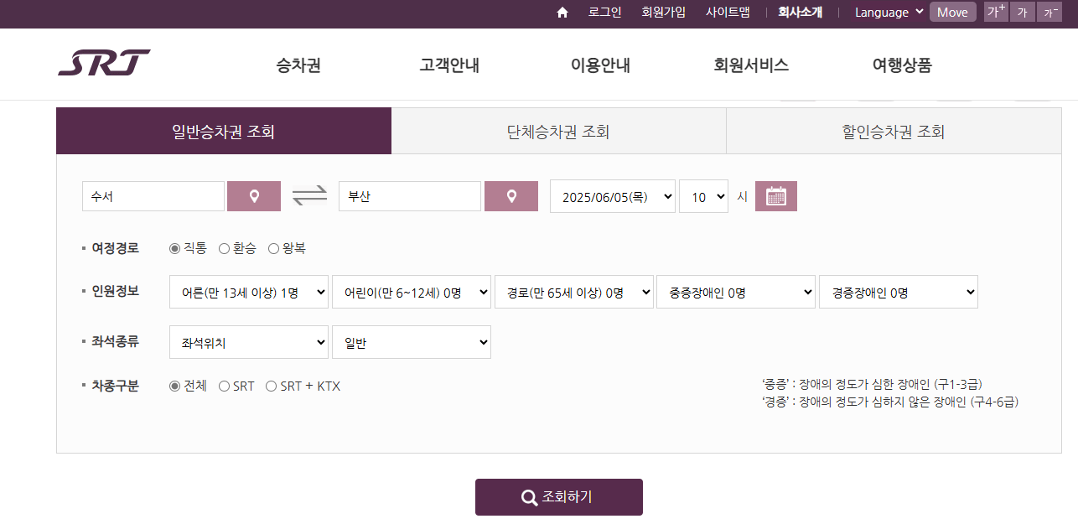The height and width of the screenshot is (524, 1078).
Task: Select the SRT train type radio button
Action: pyautogui.click(x=224, y=386)
